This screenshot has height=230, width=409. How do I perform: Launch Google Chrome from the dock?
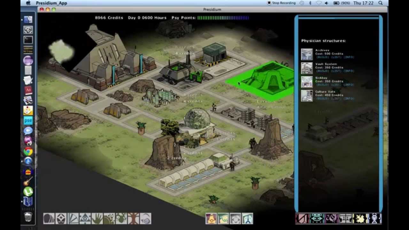coord(28,151)
